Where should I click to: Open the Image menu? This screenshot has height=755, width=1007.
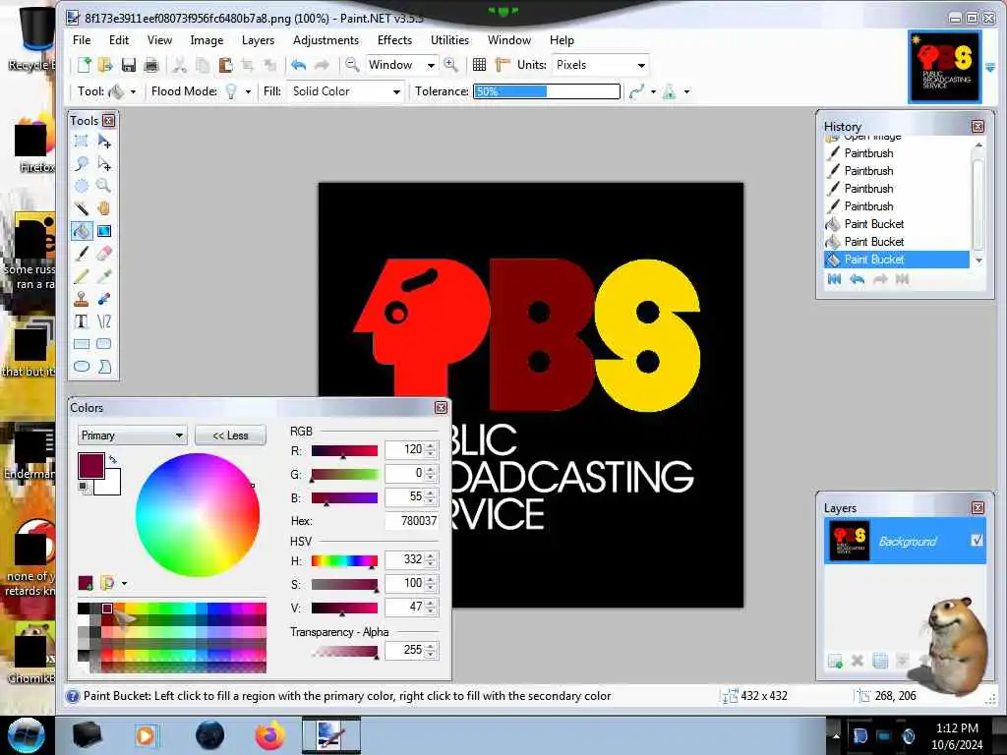207,39
